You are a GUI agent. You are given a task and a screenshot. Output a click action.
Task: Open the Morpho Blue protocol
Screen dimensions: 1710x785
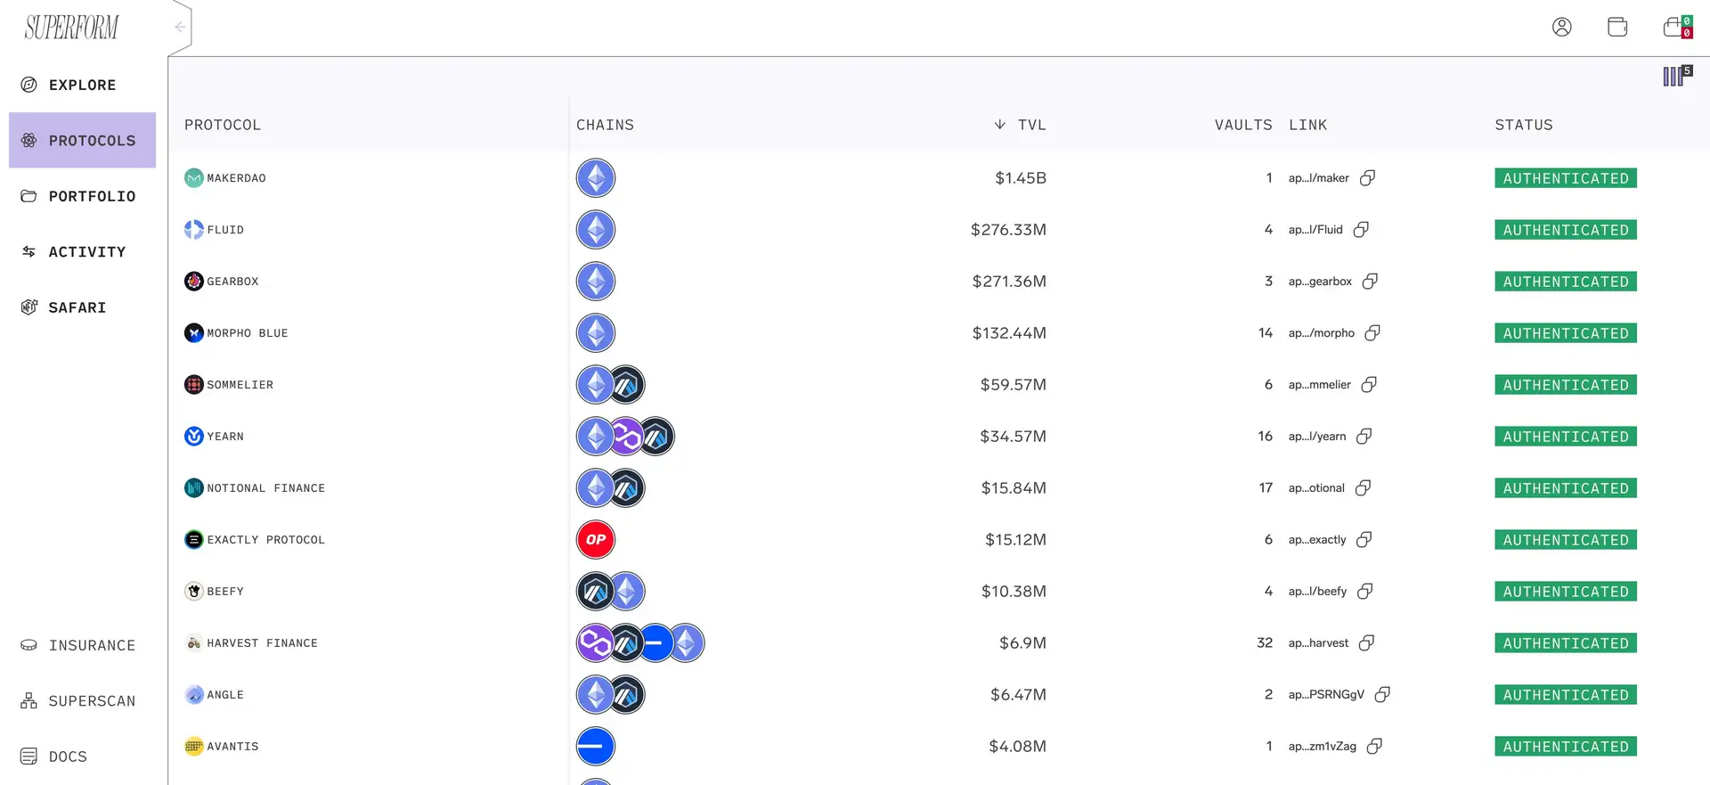[x=247, y=333]
